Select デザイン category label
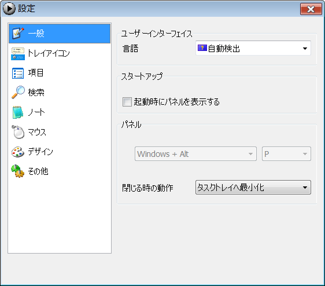The height and width of the screenshot is (286, 325). [40, 152]
